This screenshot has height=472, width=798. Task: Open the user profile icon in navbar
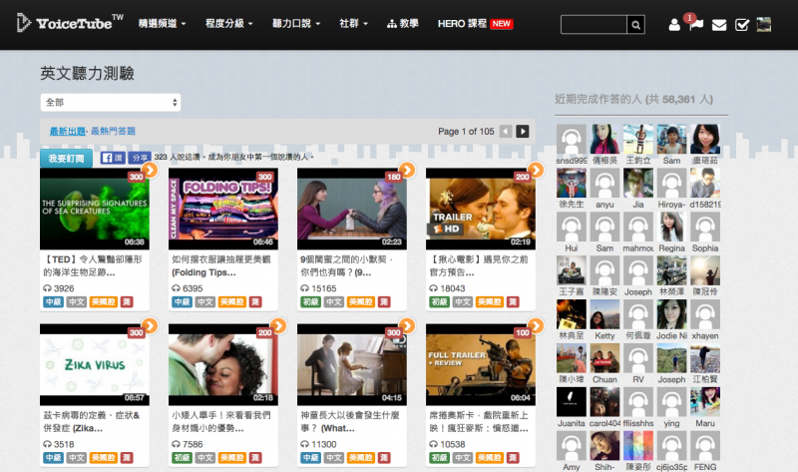(x=674, y=25)
